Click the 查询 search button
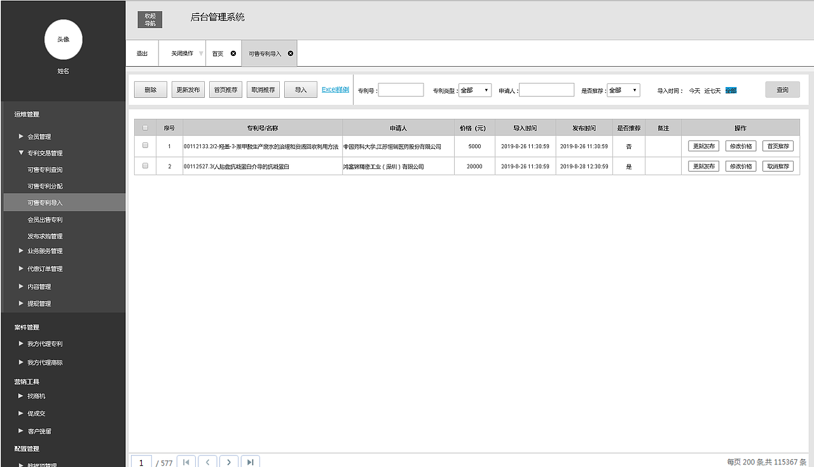Screen dimensions: 814x467 pyautogui.click(x=782, y=90)
